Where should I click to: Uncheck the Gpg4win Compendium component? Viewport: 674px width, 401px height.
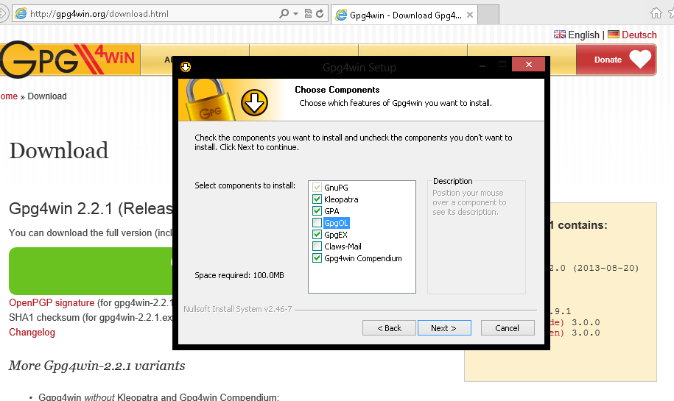(x=317, y=258)
